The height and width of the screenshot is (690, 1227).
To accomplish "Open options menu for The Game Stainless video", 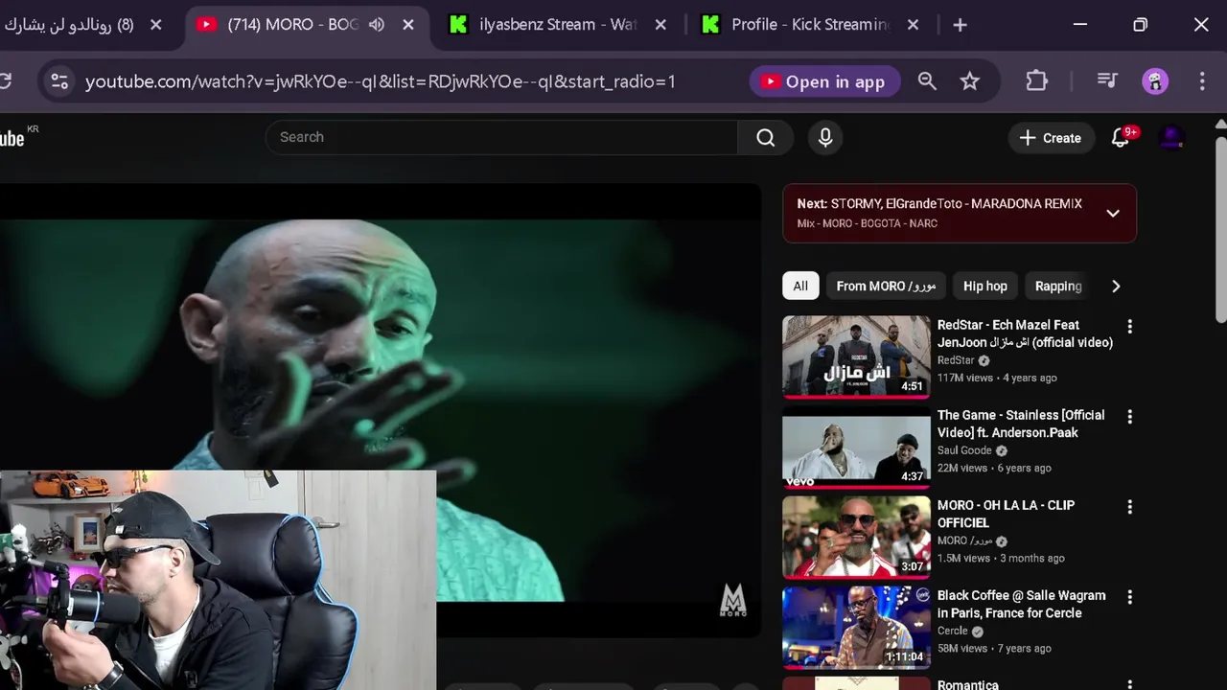I will [1129, 417].
